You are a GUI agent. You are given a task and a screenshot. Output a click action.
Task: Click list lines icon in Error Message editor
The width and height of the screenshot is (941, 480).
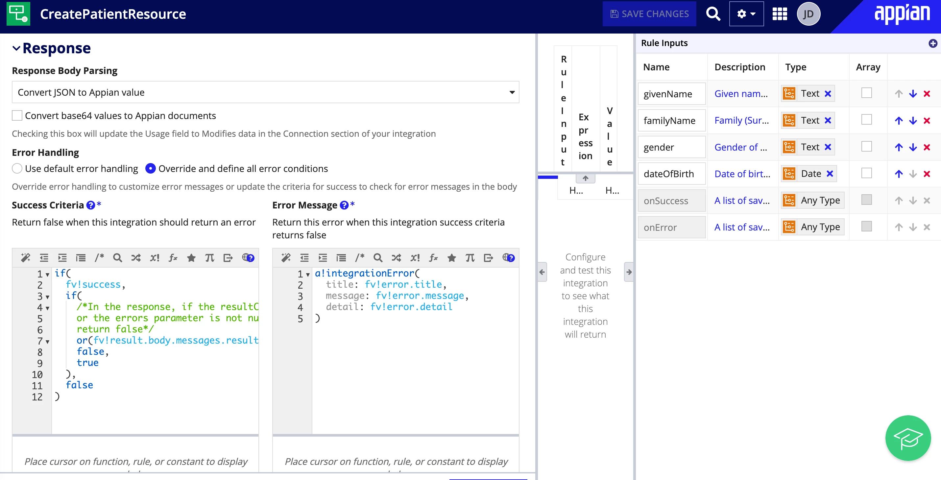pos(341,258)
